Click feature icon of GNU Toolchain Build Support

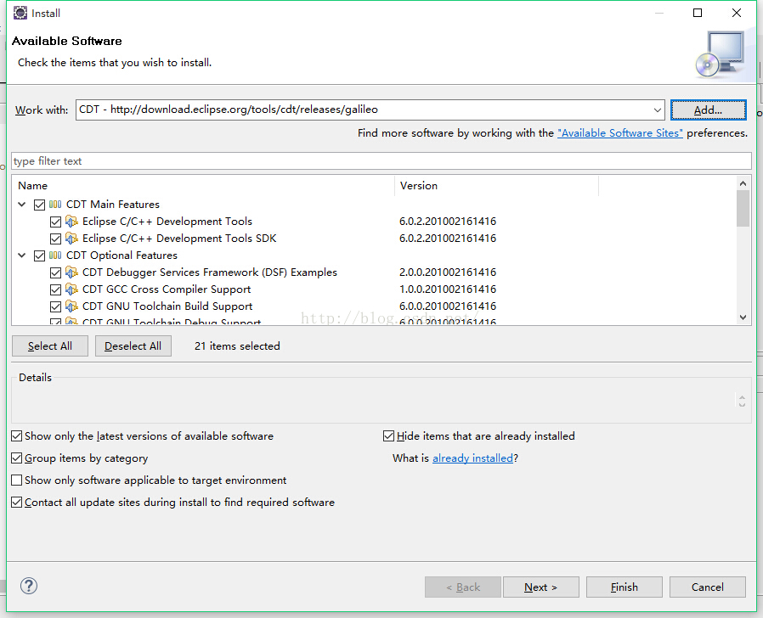pos(71,306)
